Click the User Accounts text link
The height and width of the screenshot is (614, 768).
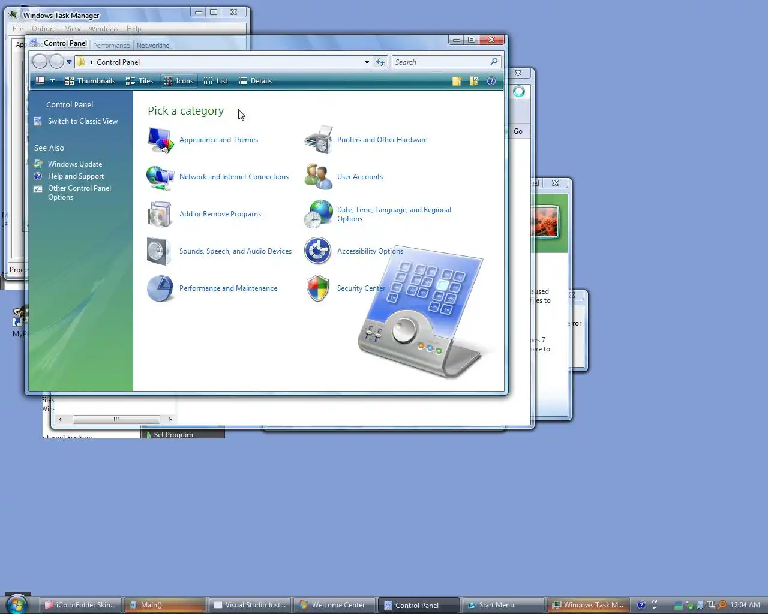(360, 177)
